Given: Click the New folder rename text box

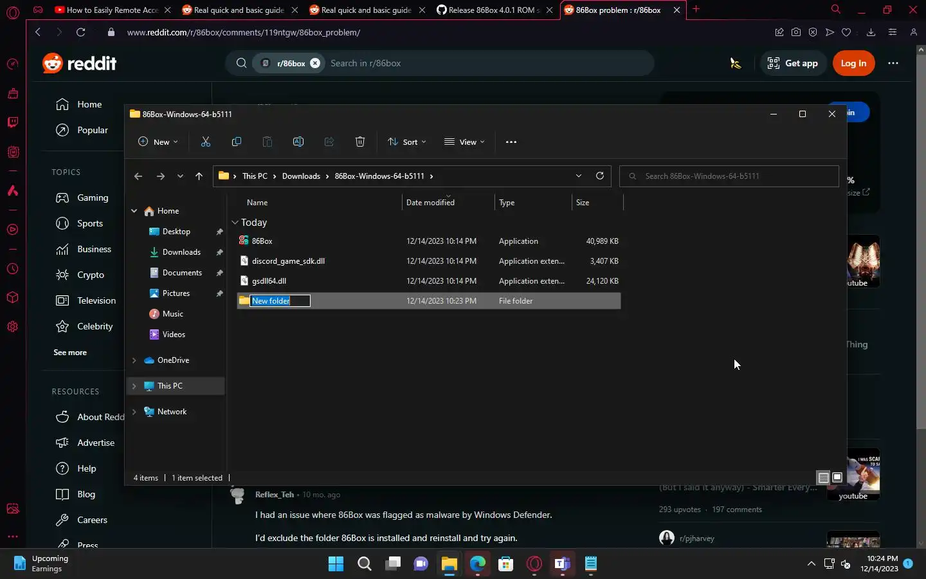Looking at the screenshot, I should pyautogui.click(x=280, y=301).
